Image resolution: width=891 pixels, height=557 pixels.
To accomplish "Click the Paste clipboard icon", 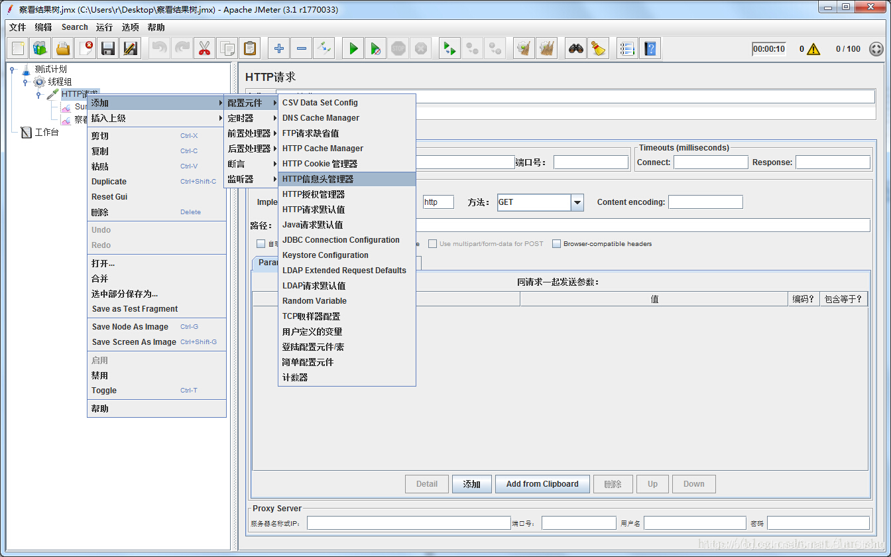I will click(249, 48).
